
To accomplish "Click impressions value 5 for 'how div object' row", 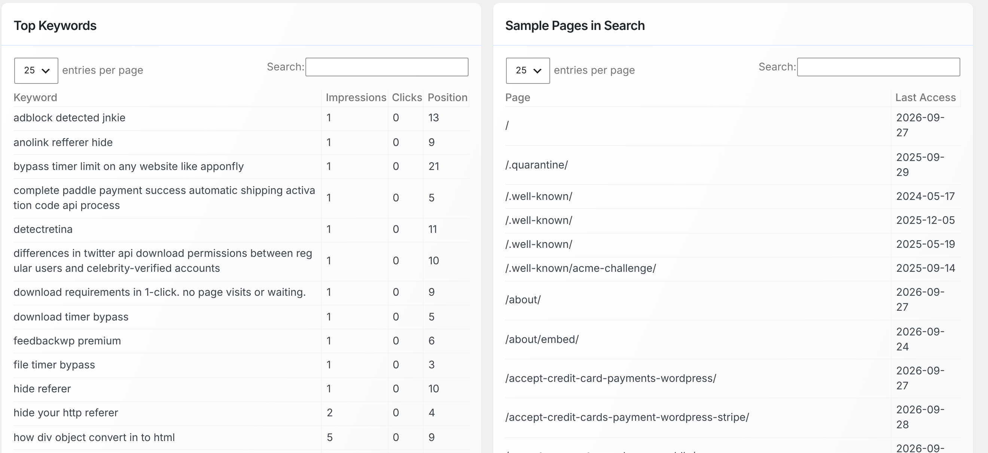I will pyautogui.click(x=329, y=438).
